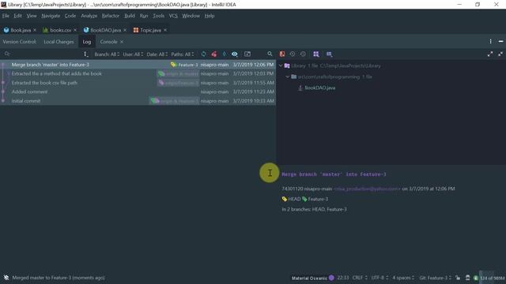Click the tool windows icon in status bar corner
This screenshot has width=506, height=284.
(x=6, y=278)
